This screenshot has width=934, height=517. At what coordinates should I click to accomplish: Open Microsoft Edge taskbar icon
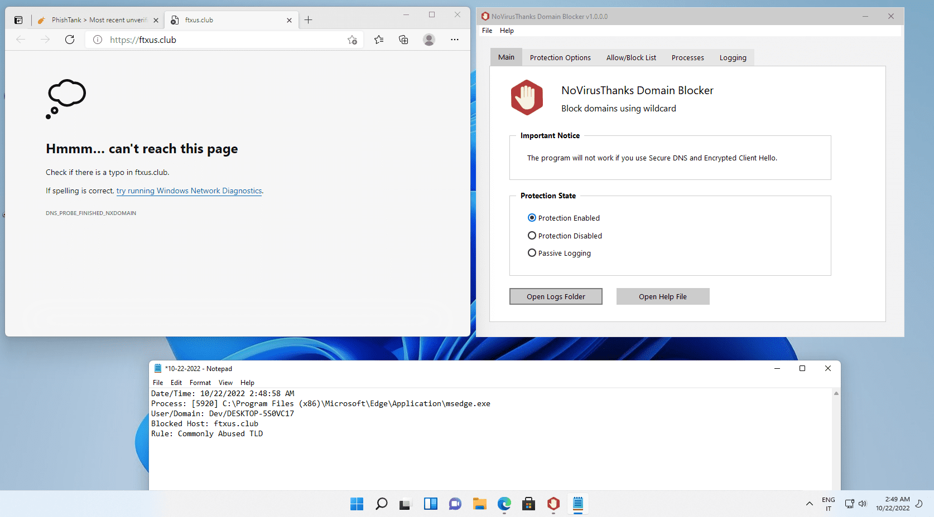coord(504,504)
